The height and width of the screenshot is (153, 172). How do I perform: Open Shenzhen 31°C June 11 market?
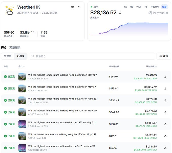pyautogui.click(x=62, y=146)
